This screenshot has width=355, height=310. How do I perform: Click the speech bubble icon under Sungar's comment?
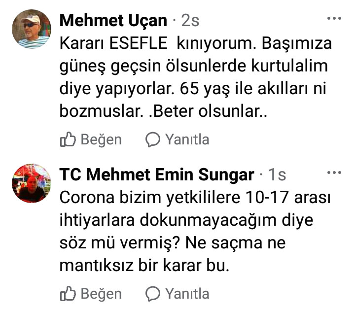coord(153,294)
